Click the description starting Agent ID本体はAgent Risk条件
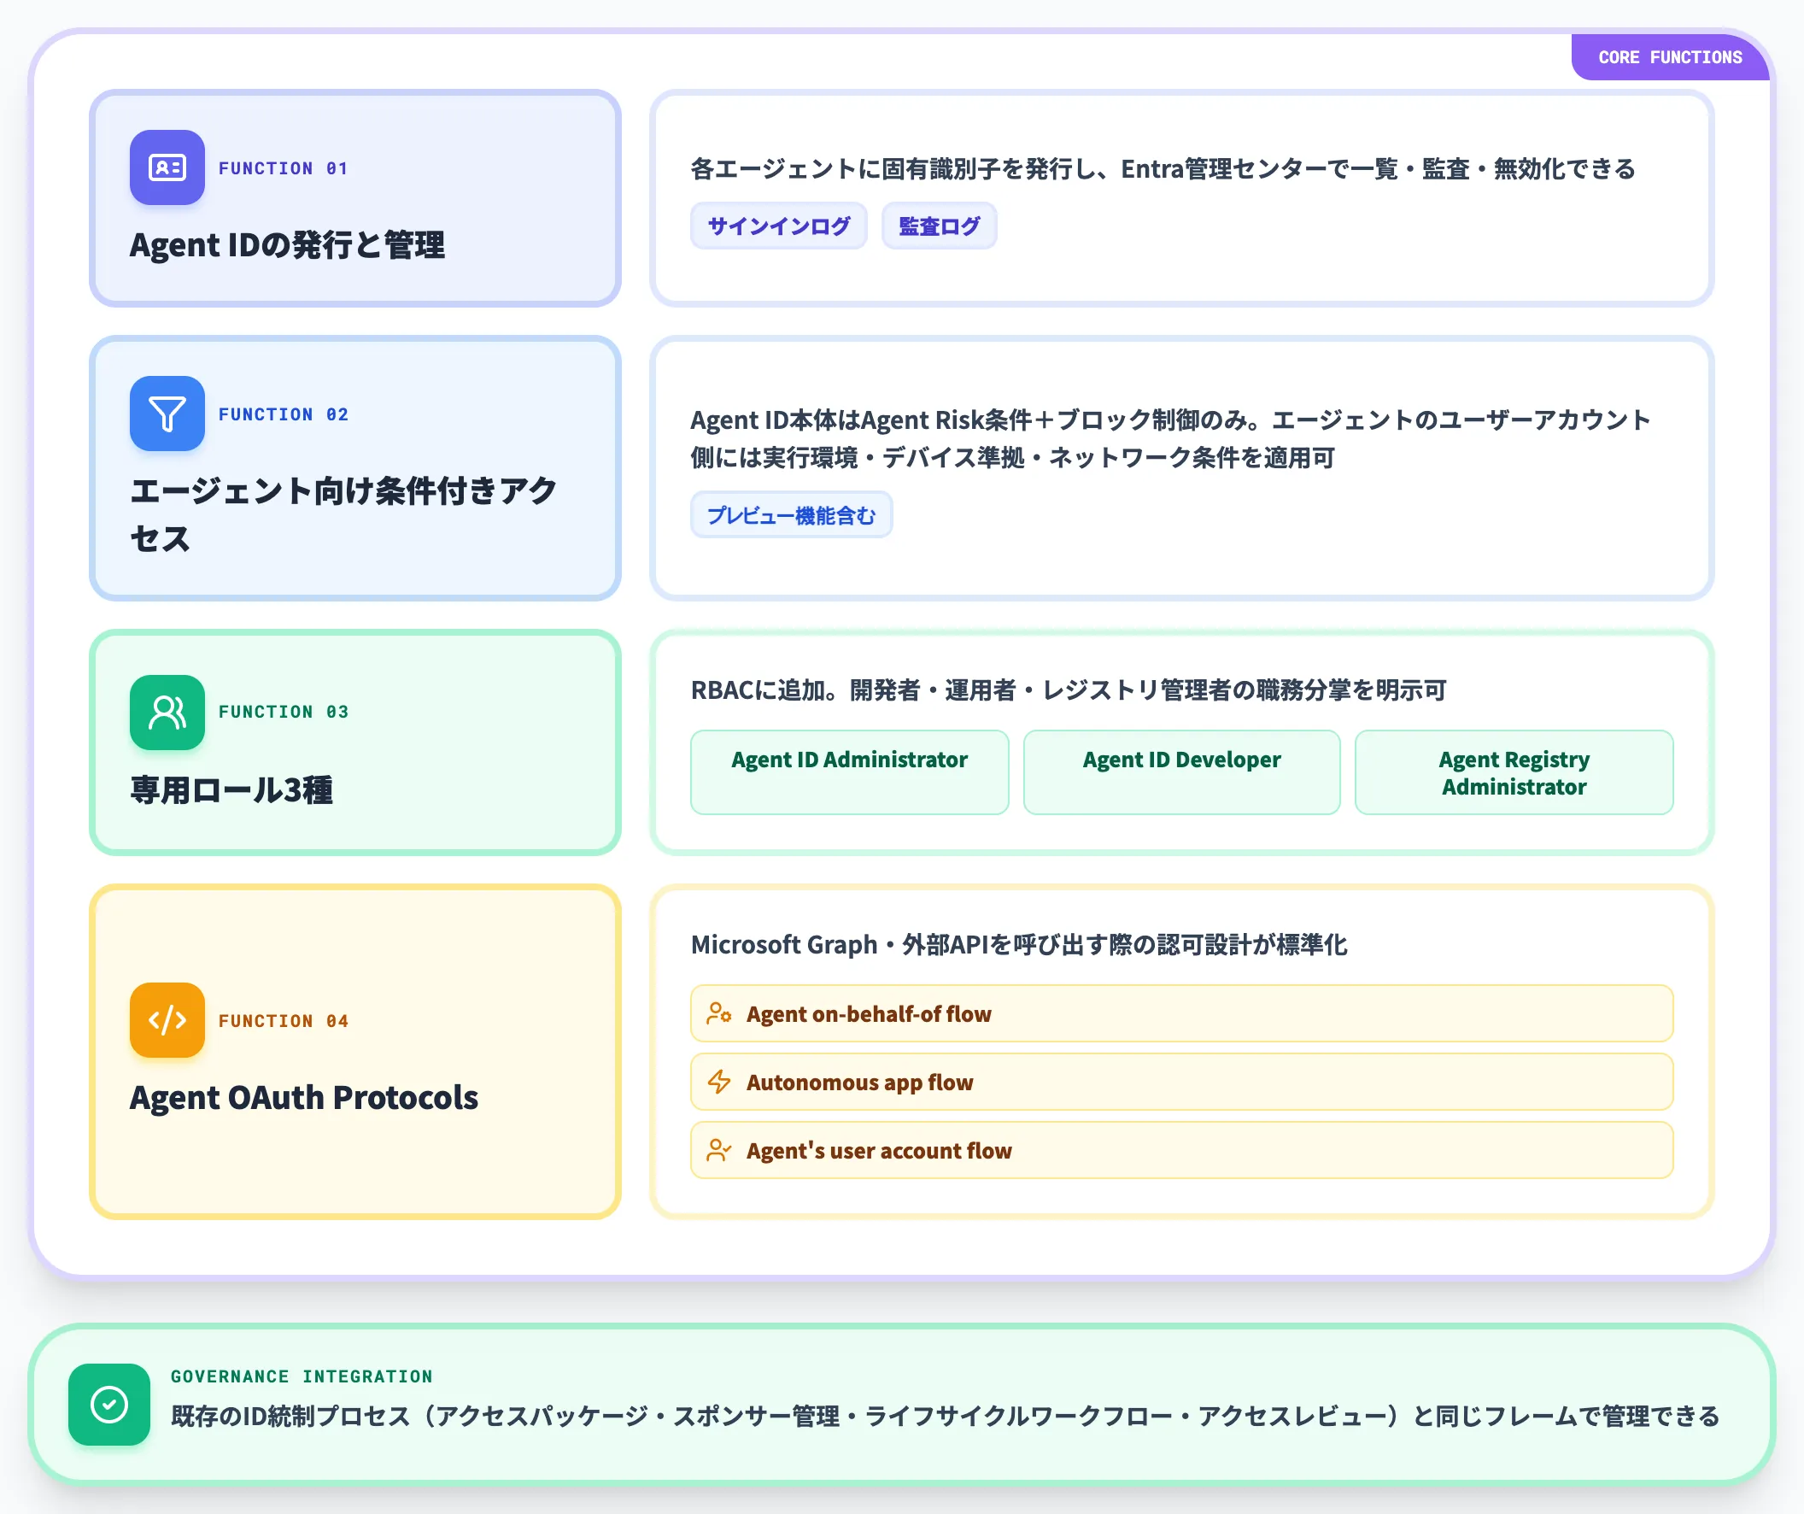This screenshot has width=1804, height=1514. (x=1170, y=438)
